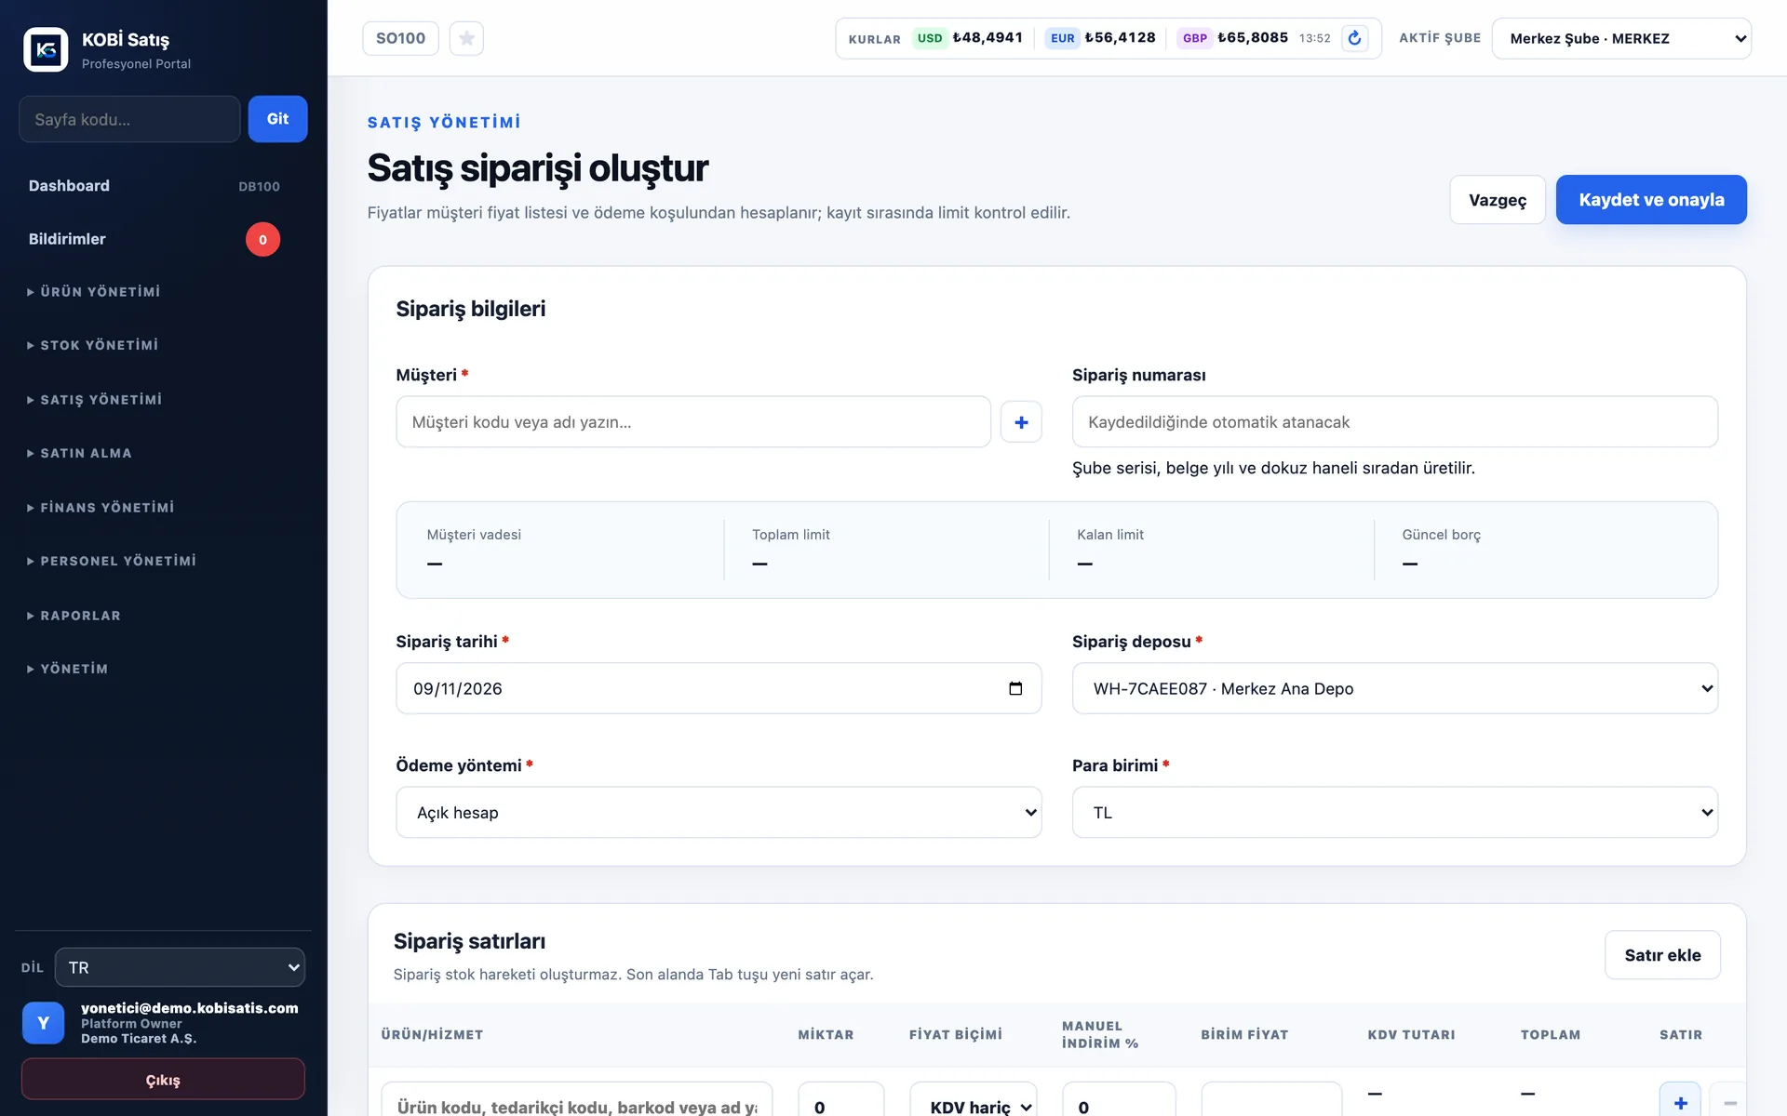Add an order line with row plus button

[1680, 1102]
